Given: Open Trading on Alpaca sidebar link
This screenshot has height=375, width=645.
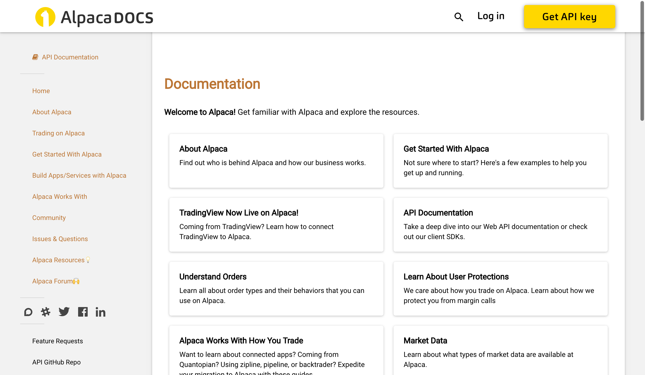Looking at the screenshot, I should click(58, 133).
